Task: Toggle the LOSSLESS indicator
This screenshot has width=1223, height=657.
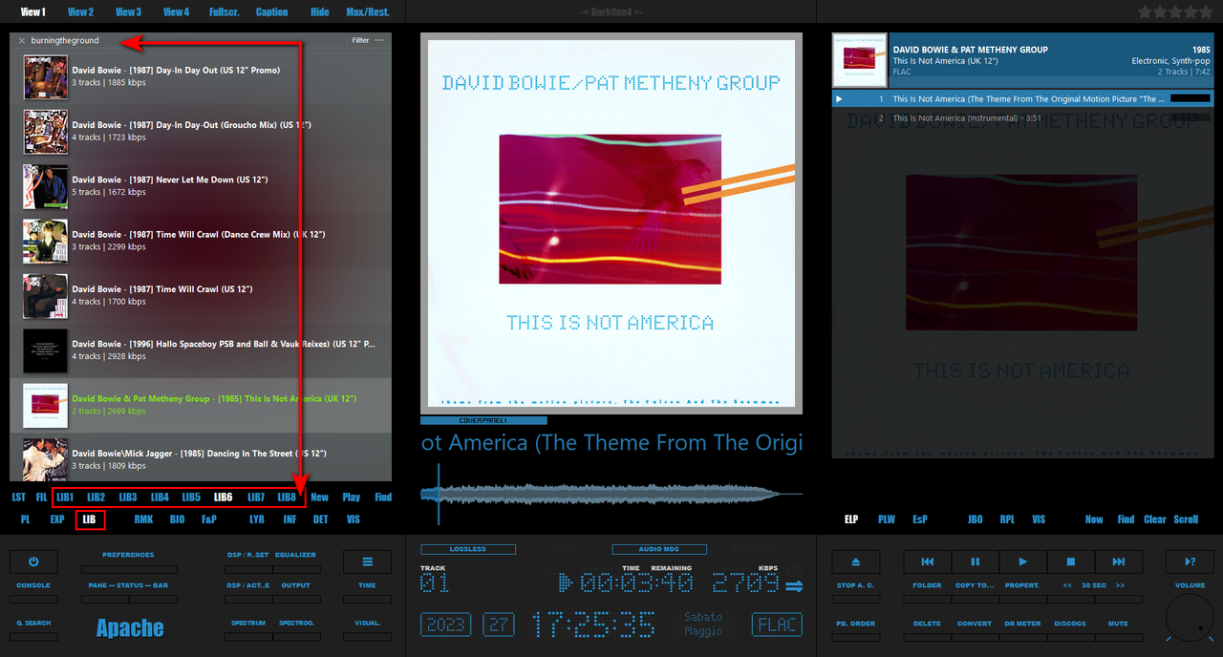Action: click(x=468, y=549)
